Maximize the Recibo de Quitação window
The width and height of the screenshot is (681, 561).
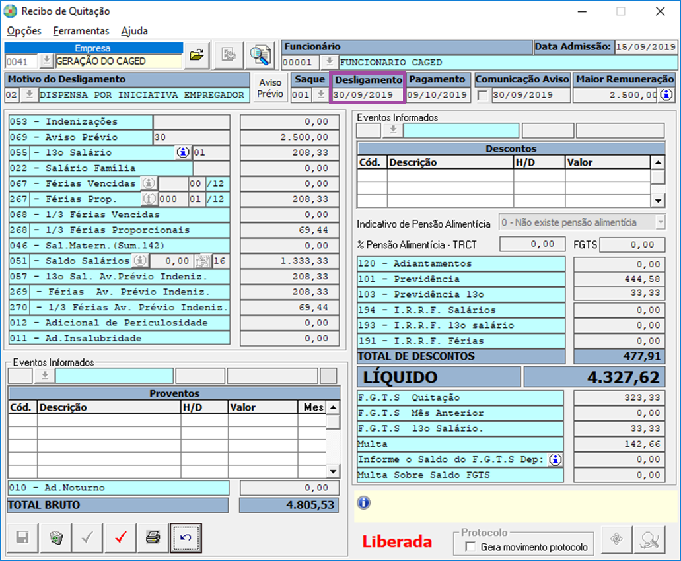[x=621, y=11]
